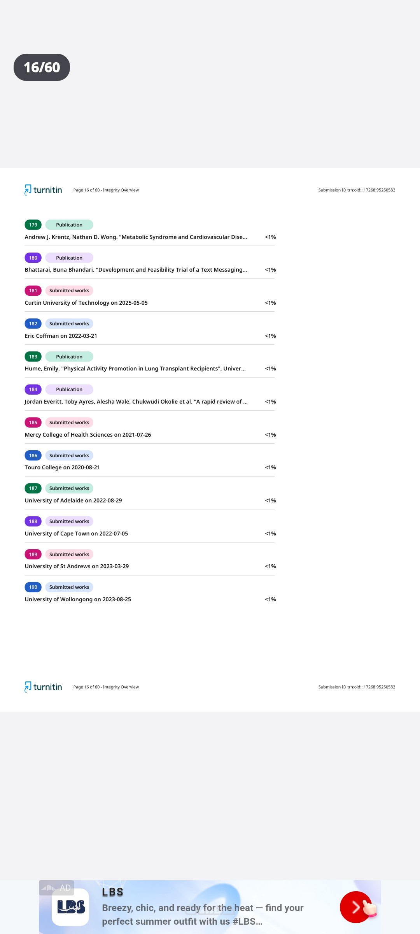This screenshot has width=420, height=934.
Task: Tap the Publication tag for source 183
Action: tap(69, 356)
